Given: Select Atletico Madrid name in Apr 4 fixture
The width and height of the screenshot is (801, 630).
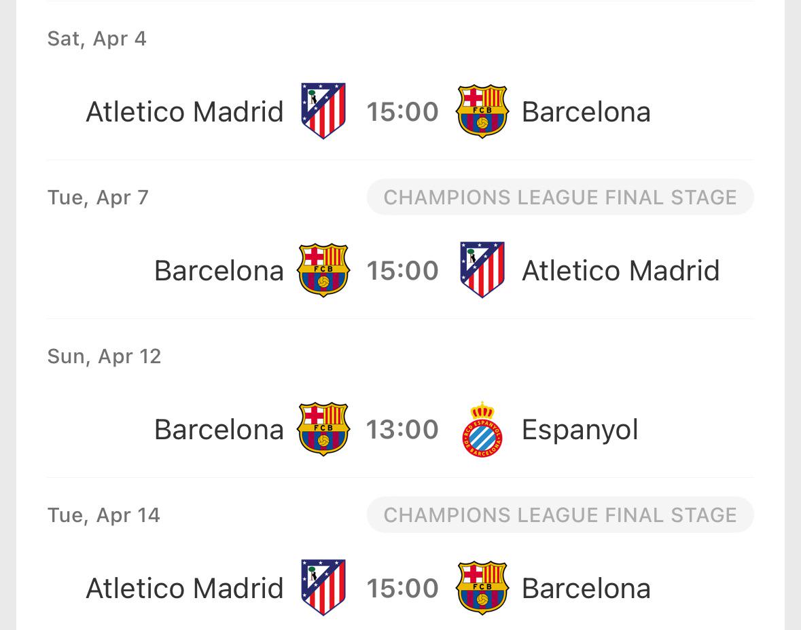Looking at the screenshot, I should (x=184, y=112).
